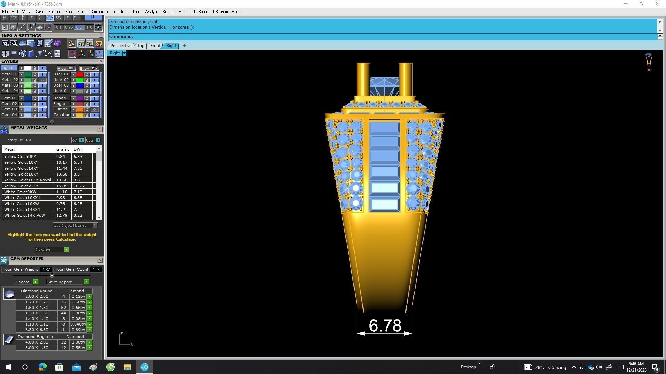The image size is (666, 374).
Task: Click the four-viewport layout icon
Action: click(5, 54)
